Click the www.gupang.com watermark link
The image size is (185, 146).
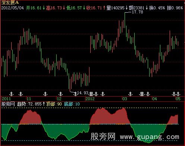tap(150, 137)
